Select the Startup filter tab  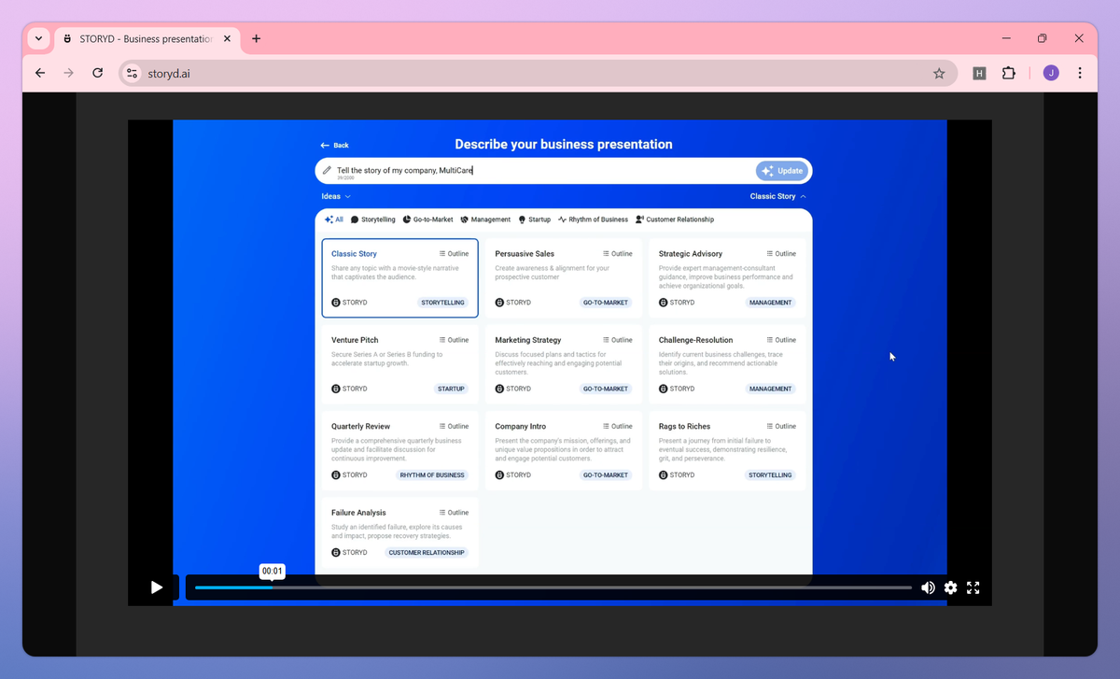(x=535, y=219)
